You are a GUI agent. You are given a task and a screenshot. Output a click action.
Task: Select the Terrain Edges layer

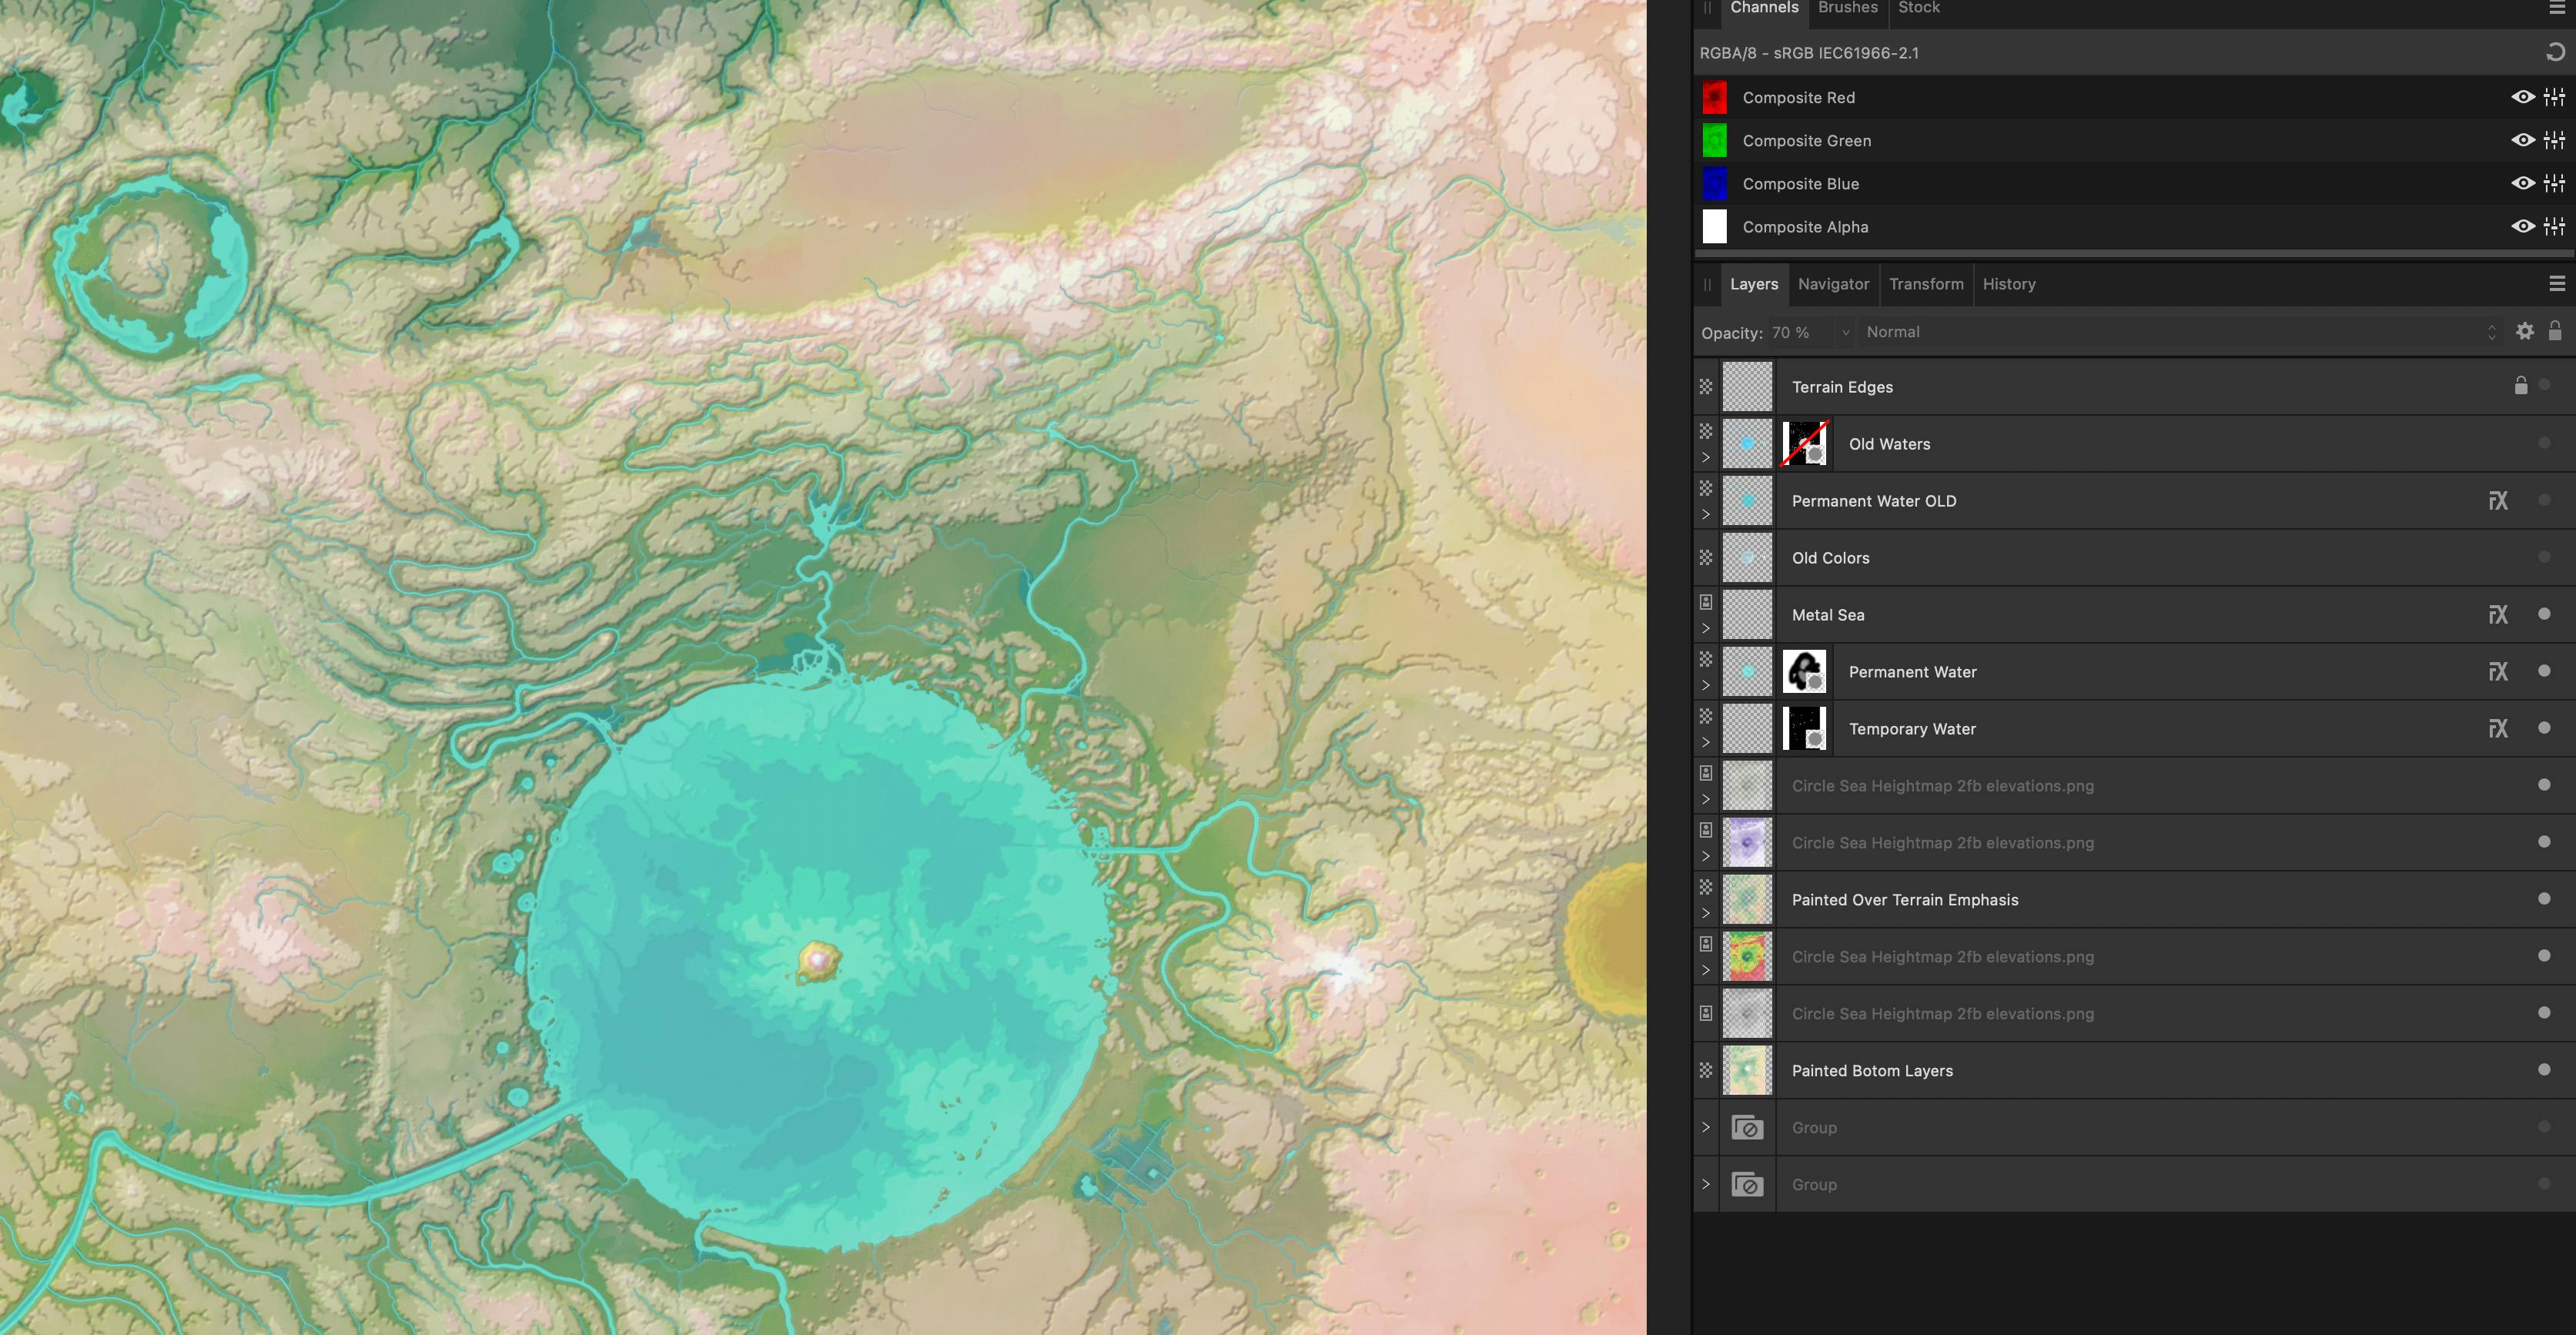[1842, 387]
